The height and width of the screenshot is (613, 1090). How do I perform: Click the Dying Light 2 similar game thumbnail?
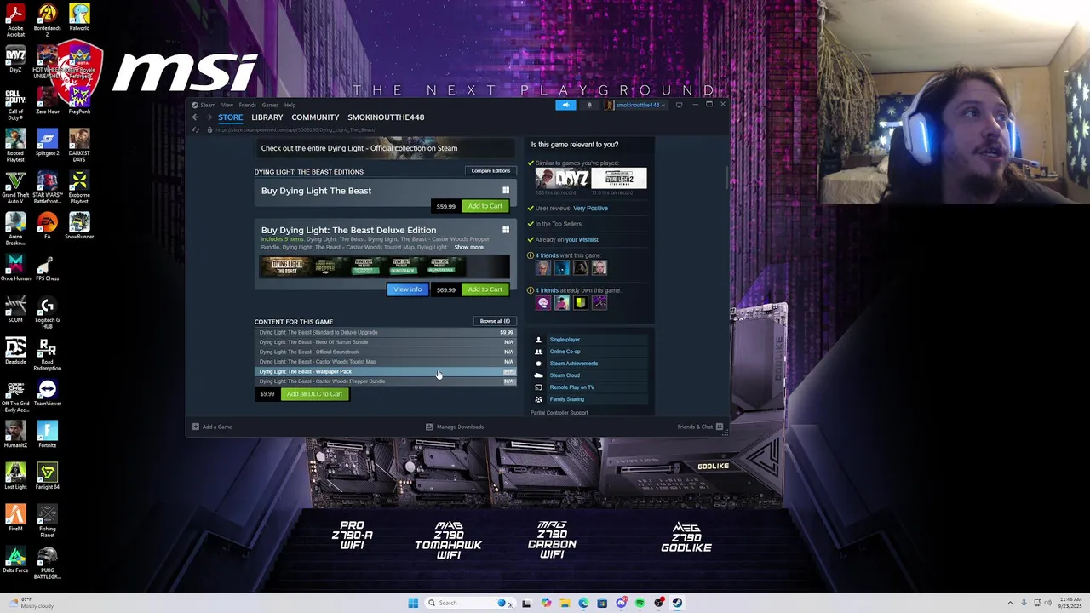[x=619, y=179]
